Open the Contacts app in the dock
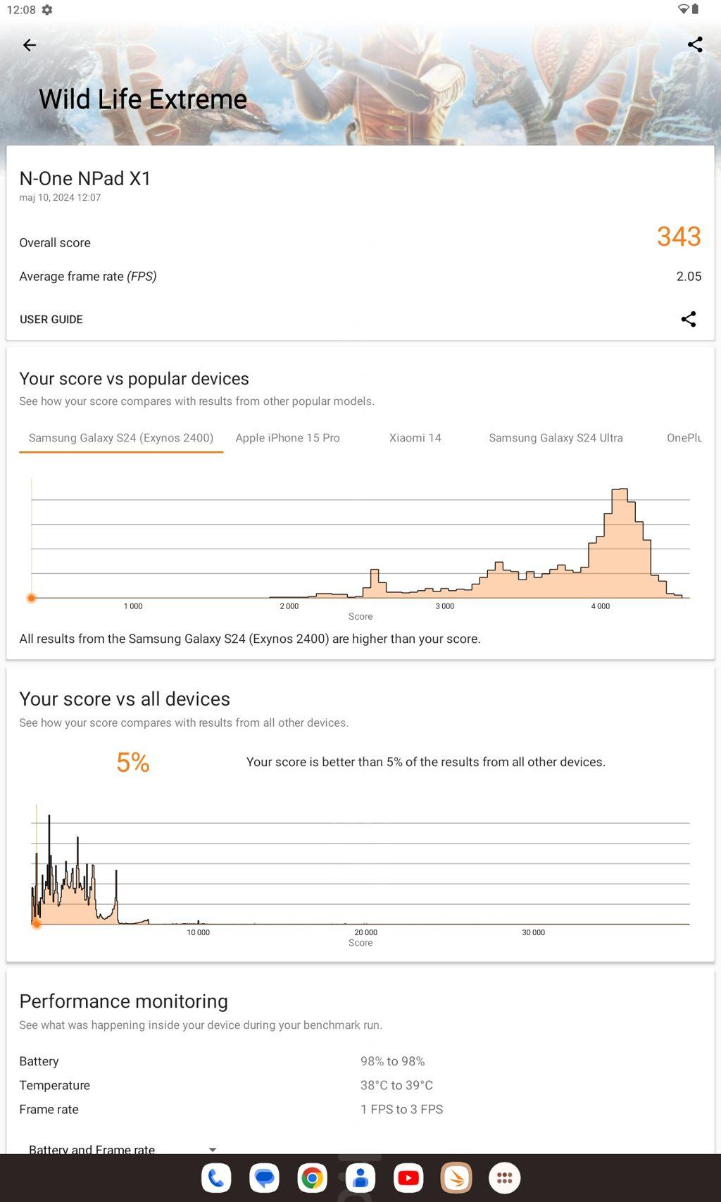 pyautogui.click(x=360, y=1178)
